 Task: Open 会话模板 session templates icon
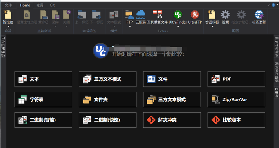(x=212, y=15)
